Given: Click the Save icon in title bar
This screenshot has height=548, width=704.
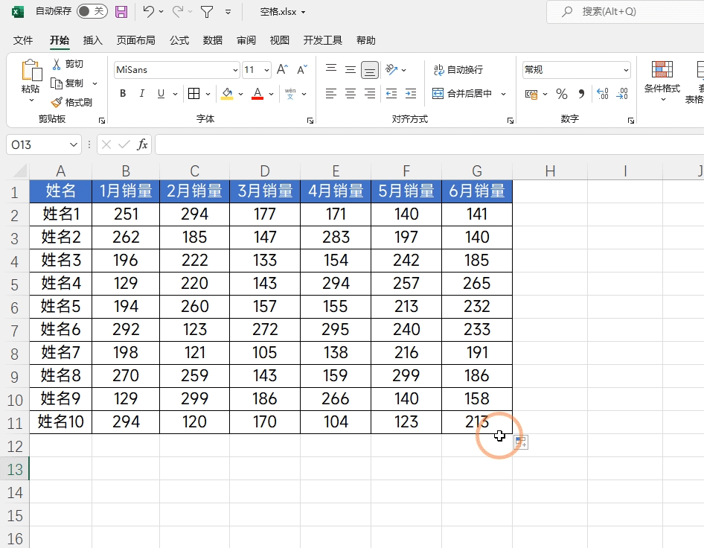Looking at the screenshot, I should pos(121,12).
